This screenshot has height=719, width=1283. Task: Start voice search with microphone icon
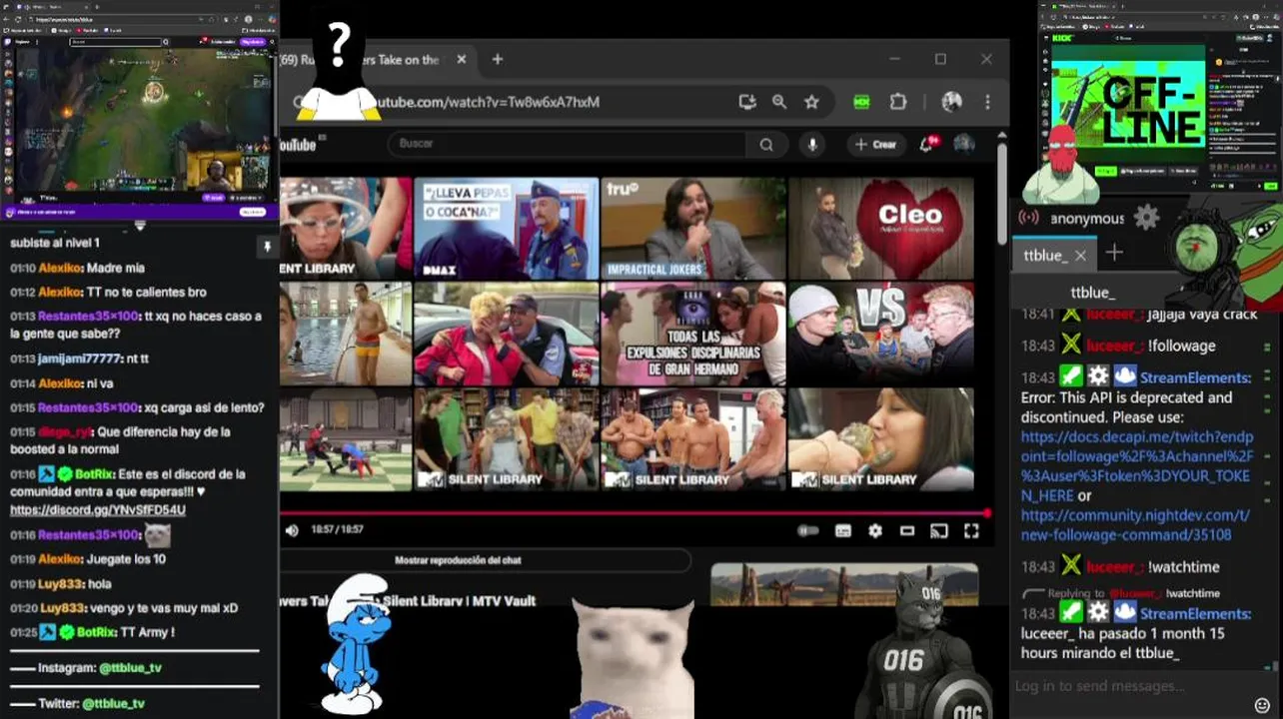[811, 145]
